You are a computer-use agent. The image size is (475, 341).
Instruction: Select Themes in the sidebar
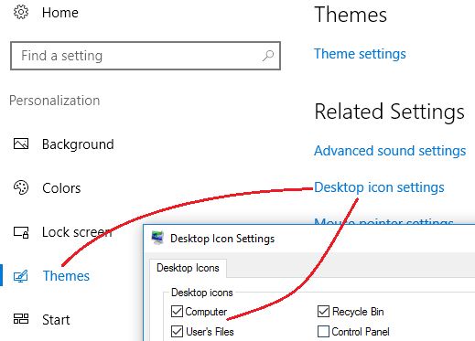click(x=66, y=276)
